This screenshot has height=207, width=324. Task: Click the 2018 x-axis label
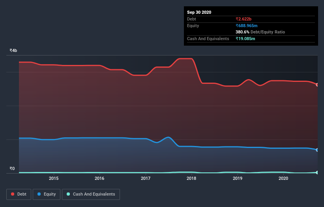[191, 178]
